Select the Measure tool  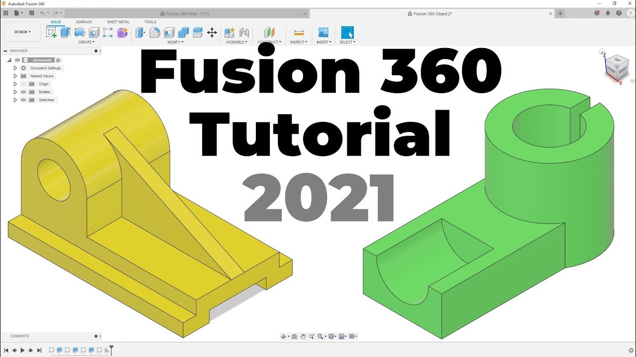click(x=299, y=33)
